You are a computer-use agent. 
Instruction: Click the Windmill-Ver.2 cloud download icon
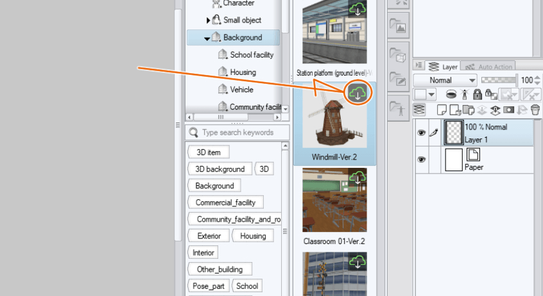(x=357, y=93)
